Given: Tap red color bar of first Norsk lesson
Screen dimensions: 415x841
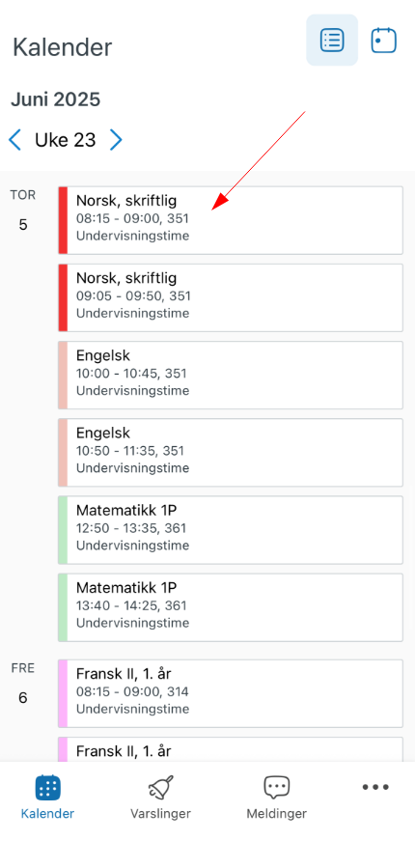Looking at the screenshot, I should click(x=63, y=220).
